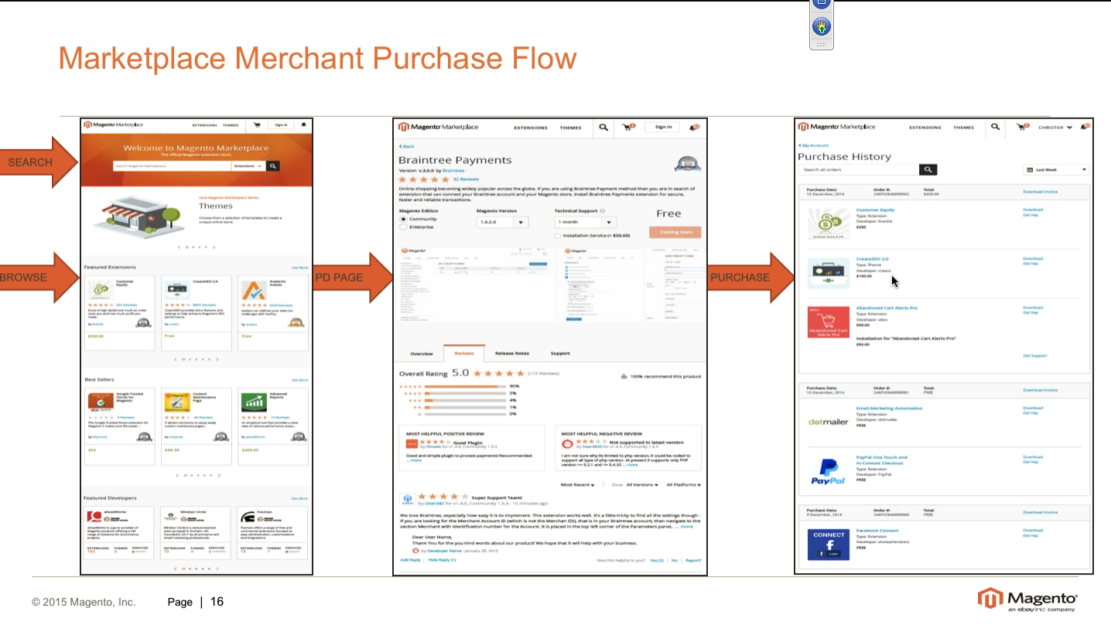
Task: Open the All Versions filter dropdown
Action: click(641, 485)
